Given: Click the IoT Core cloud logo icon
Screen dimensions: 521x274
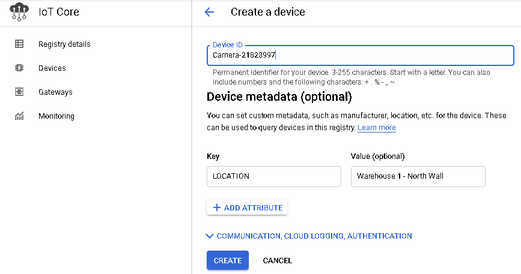Looking at the screenshot, I should pyautogui.click(x=19, y=12).
